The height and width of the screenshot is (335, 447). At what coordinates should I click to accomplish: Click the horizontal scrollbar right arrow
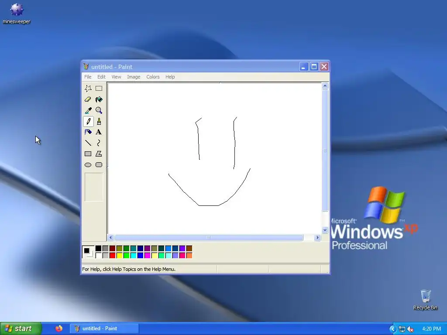tap(318, 238)
